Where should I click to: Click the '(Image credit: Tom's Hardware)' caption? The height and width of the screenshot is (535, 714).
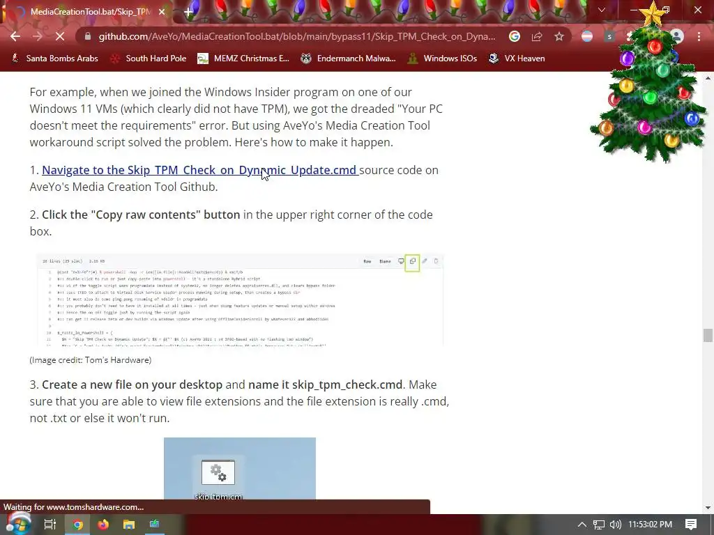(x=90, y=360)
